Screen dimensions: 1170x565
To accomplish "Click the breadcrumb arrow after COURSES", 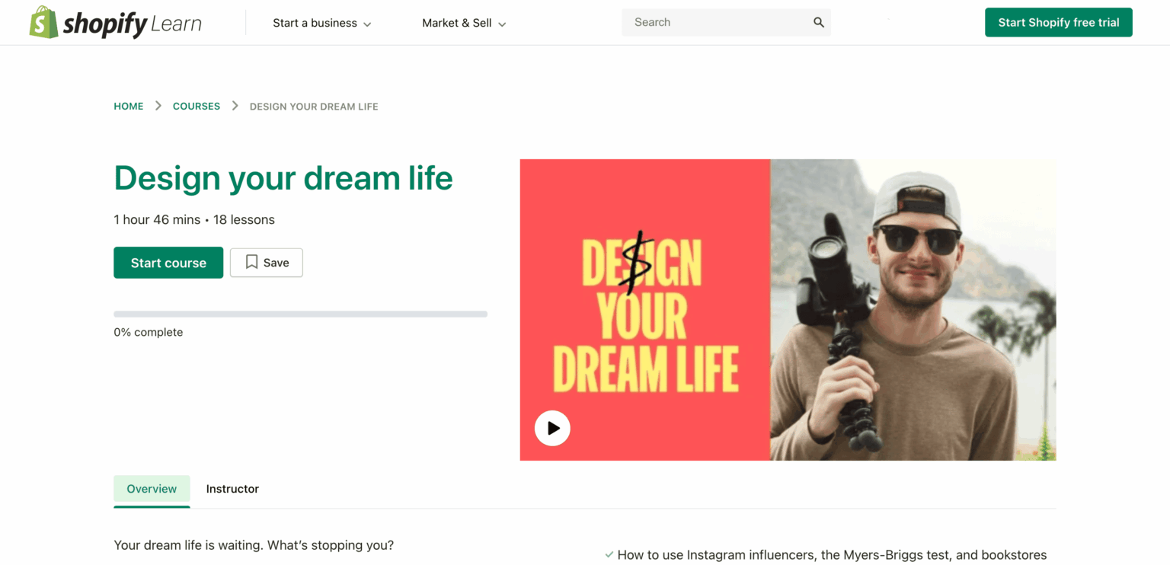I will (x=235, y=106).
